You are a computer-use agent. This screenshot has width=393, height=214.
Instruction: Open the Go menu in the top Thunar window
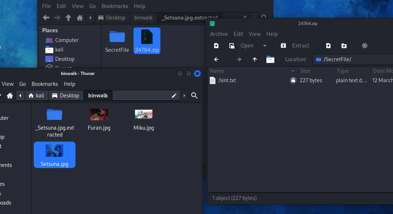[x=93, y=6]
